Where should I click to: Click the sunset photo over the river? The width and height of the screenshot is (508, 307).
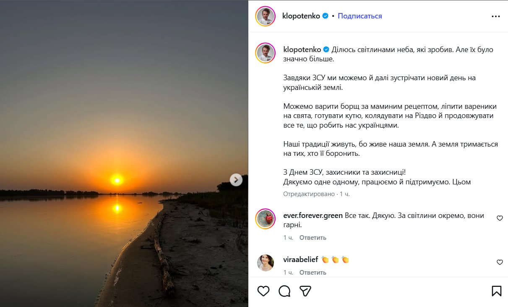(117, 126)
